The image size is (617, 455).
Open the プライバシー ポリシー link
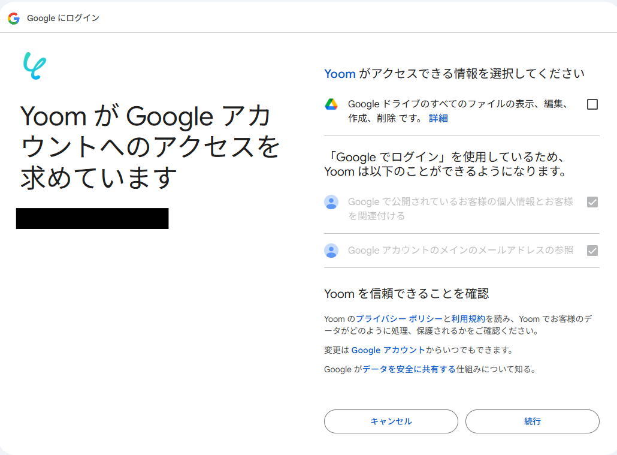(399, 319)
